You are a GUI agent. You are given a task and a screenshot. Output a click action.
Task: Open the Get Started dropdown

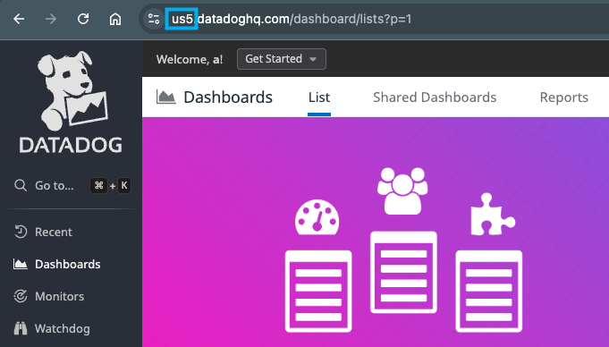(x=281, y=59)
